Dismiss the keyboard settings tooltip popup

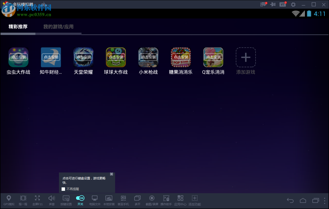tap(112, 174)
